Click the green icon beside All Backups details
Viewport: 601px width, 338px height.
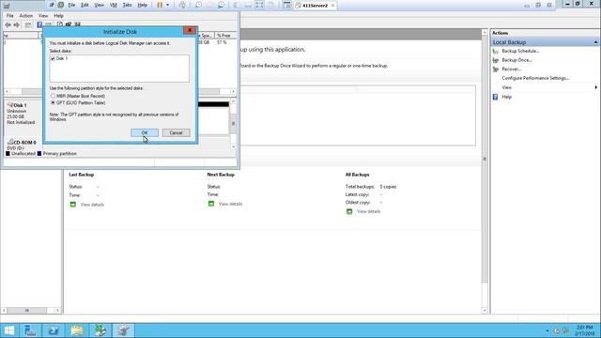349,211
